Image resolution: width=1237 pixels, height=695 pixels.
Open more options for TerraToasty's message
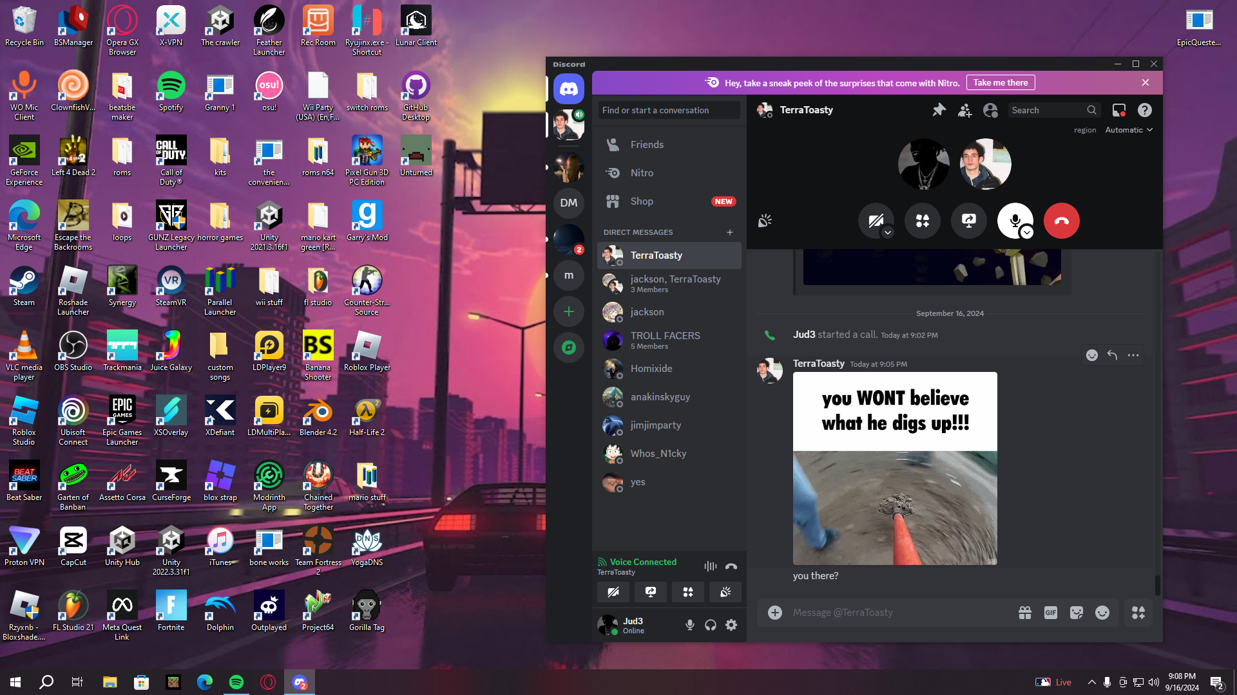1133,355
